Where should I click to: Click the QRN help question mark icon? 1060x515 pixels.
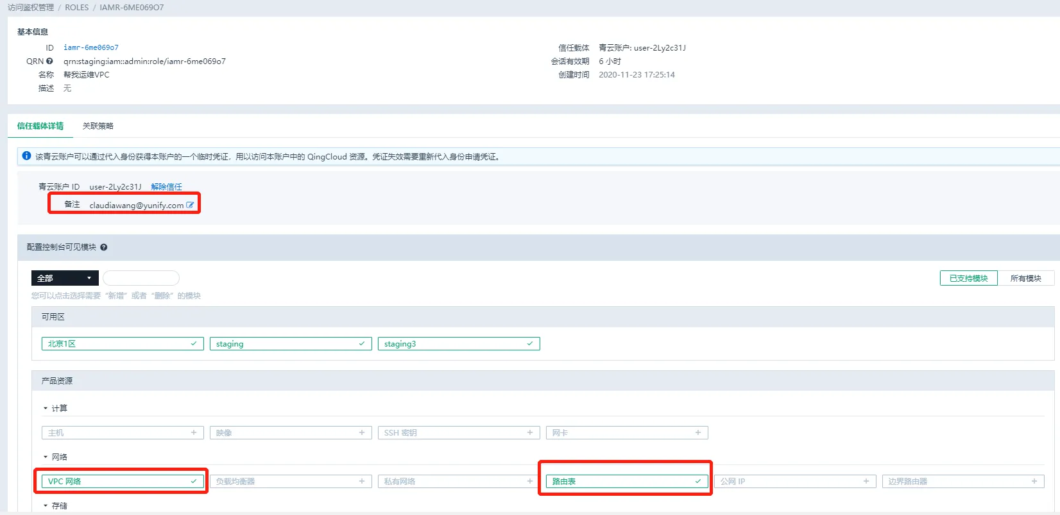49,61
